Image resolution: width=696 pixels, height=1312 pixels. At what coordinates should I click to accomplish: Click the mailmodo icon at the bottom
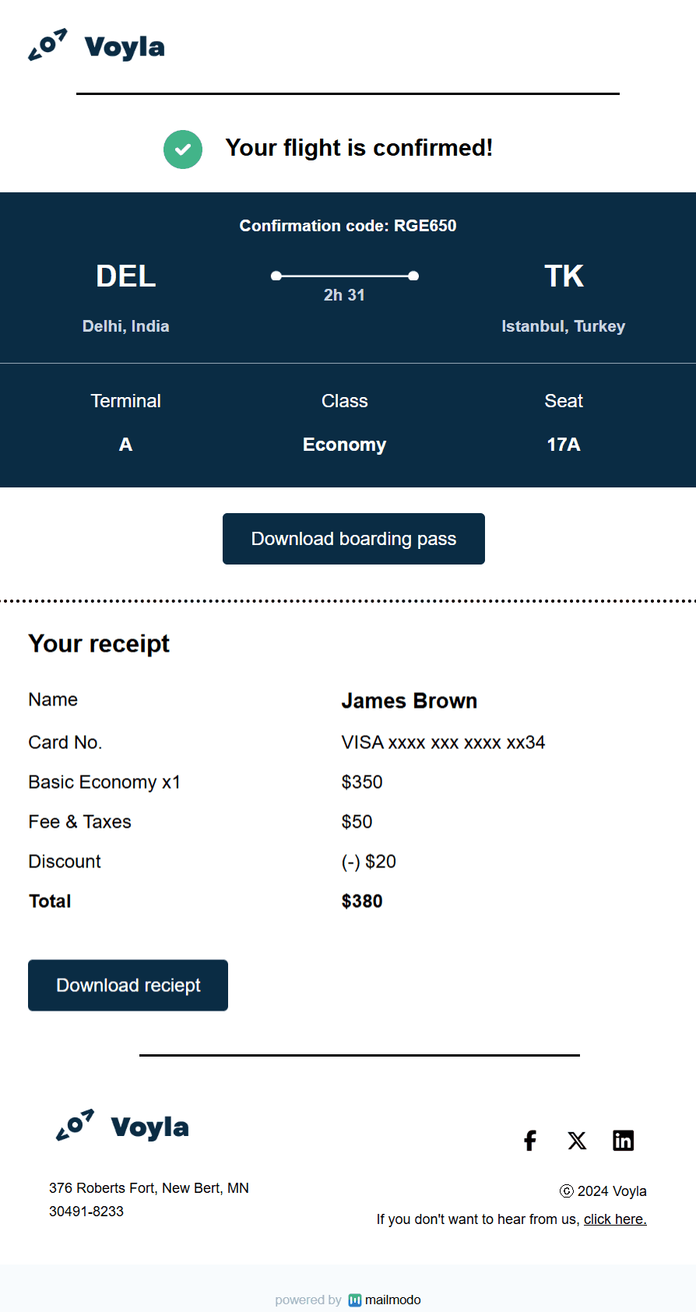355,1300
